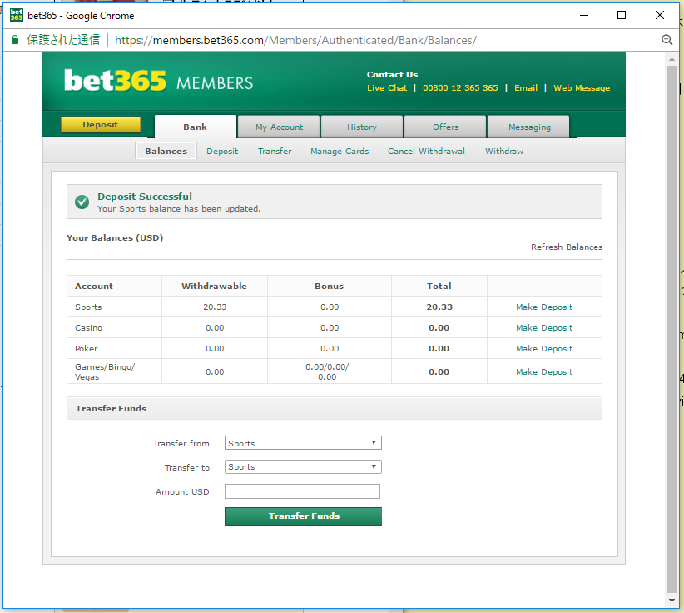Click the Poker account row label
The height and width of the screenshot is (613, 684).
[x=87, y=349]
